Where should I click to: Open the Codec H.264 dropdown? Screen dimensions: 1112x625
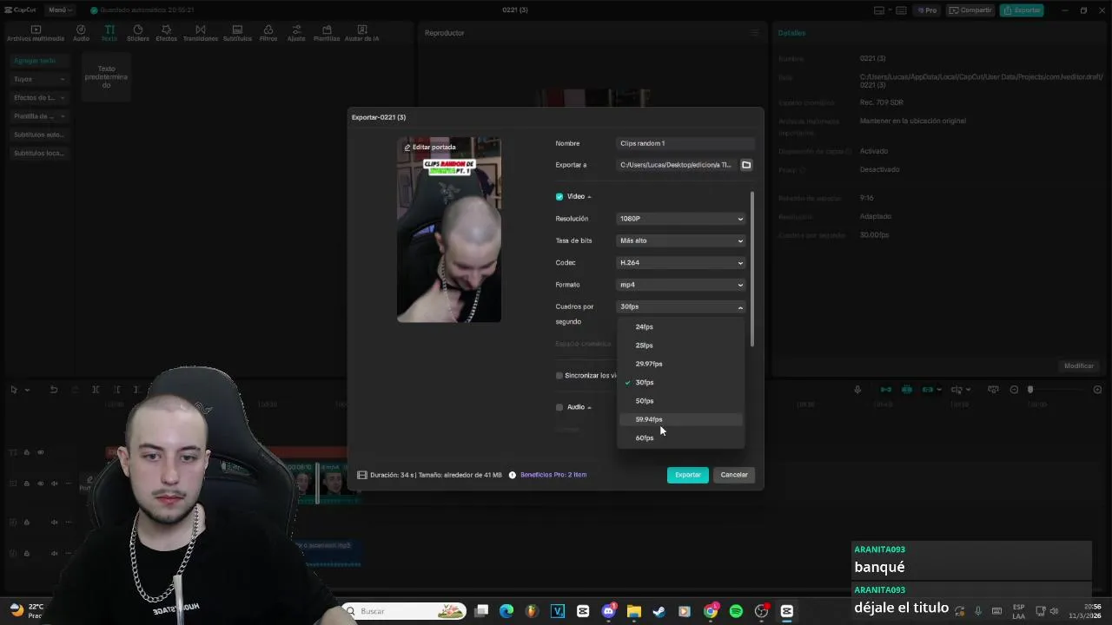(681, 262)
